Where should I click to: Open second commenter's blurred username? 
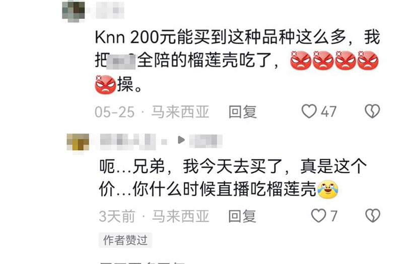[x=133, y=142]
